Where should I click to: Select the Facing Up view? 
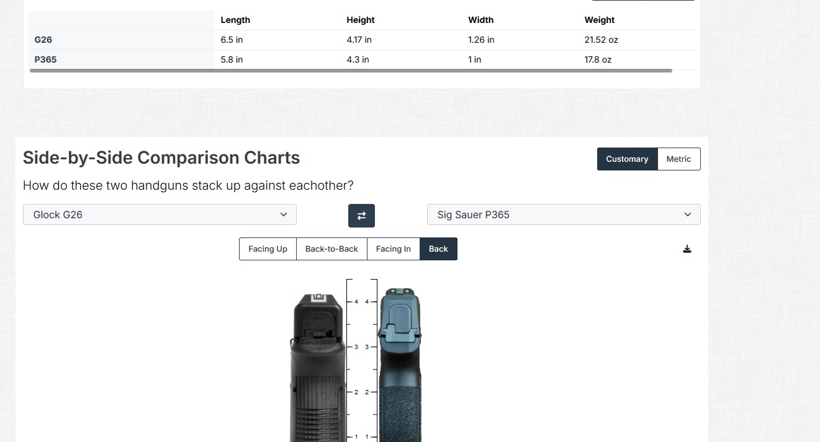[268, 249]
